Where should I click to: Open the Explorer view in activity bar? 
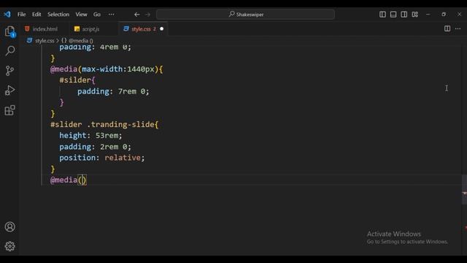(x=9, y=31)
